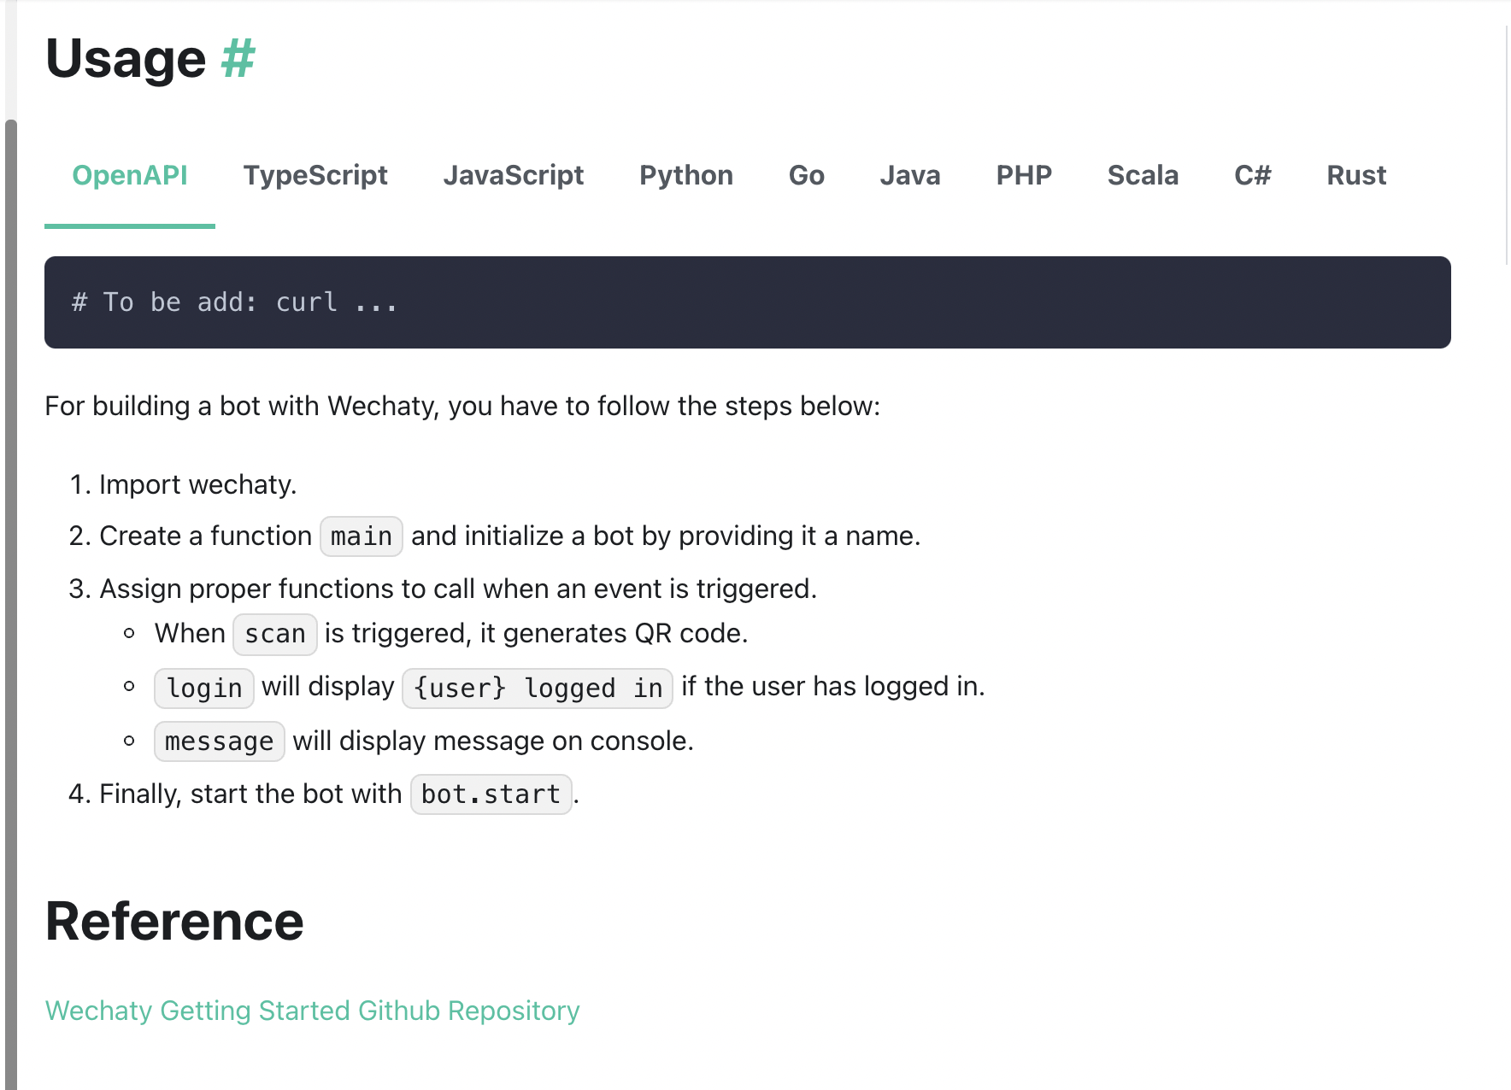Screen dimensions: 1511x1090
Task: Click the inline main code snippet
Action: pyautogui.click(x=361, y=536)
